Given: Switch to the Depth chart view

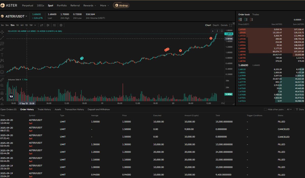Looking at the screenshot, I should [x=216, y=25].
